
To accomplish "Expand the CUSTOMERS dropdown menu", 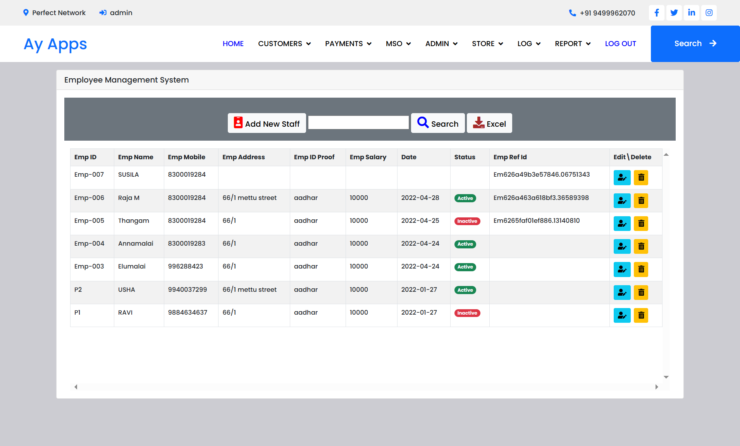I will (284, 44).
